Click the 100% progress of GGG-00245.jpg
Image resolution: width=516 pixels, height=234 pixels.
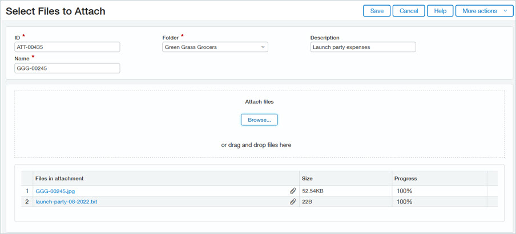click(x=404, y=191)
